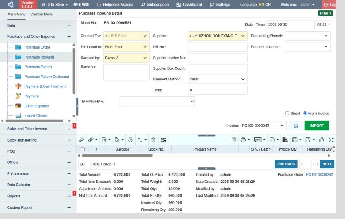Open the admin user menu
This screenshot has height=219, width=345.
pos(307,4)
